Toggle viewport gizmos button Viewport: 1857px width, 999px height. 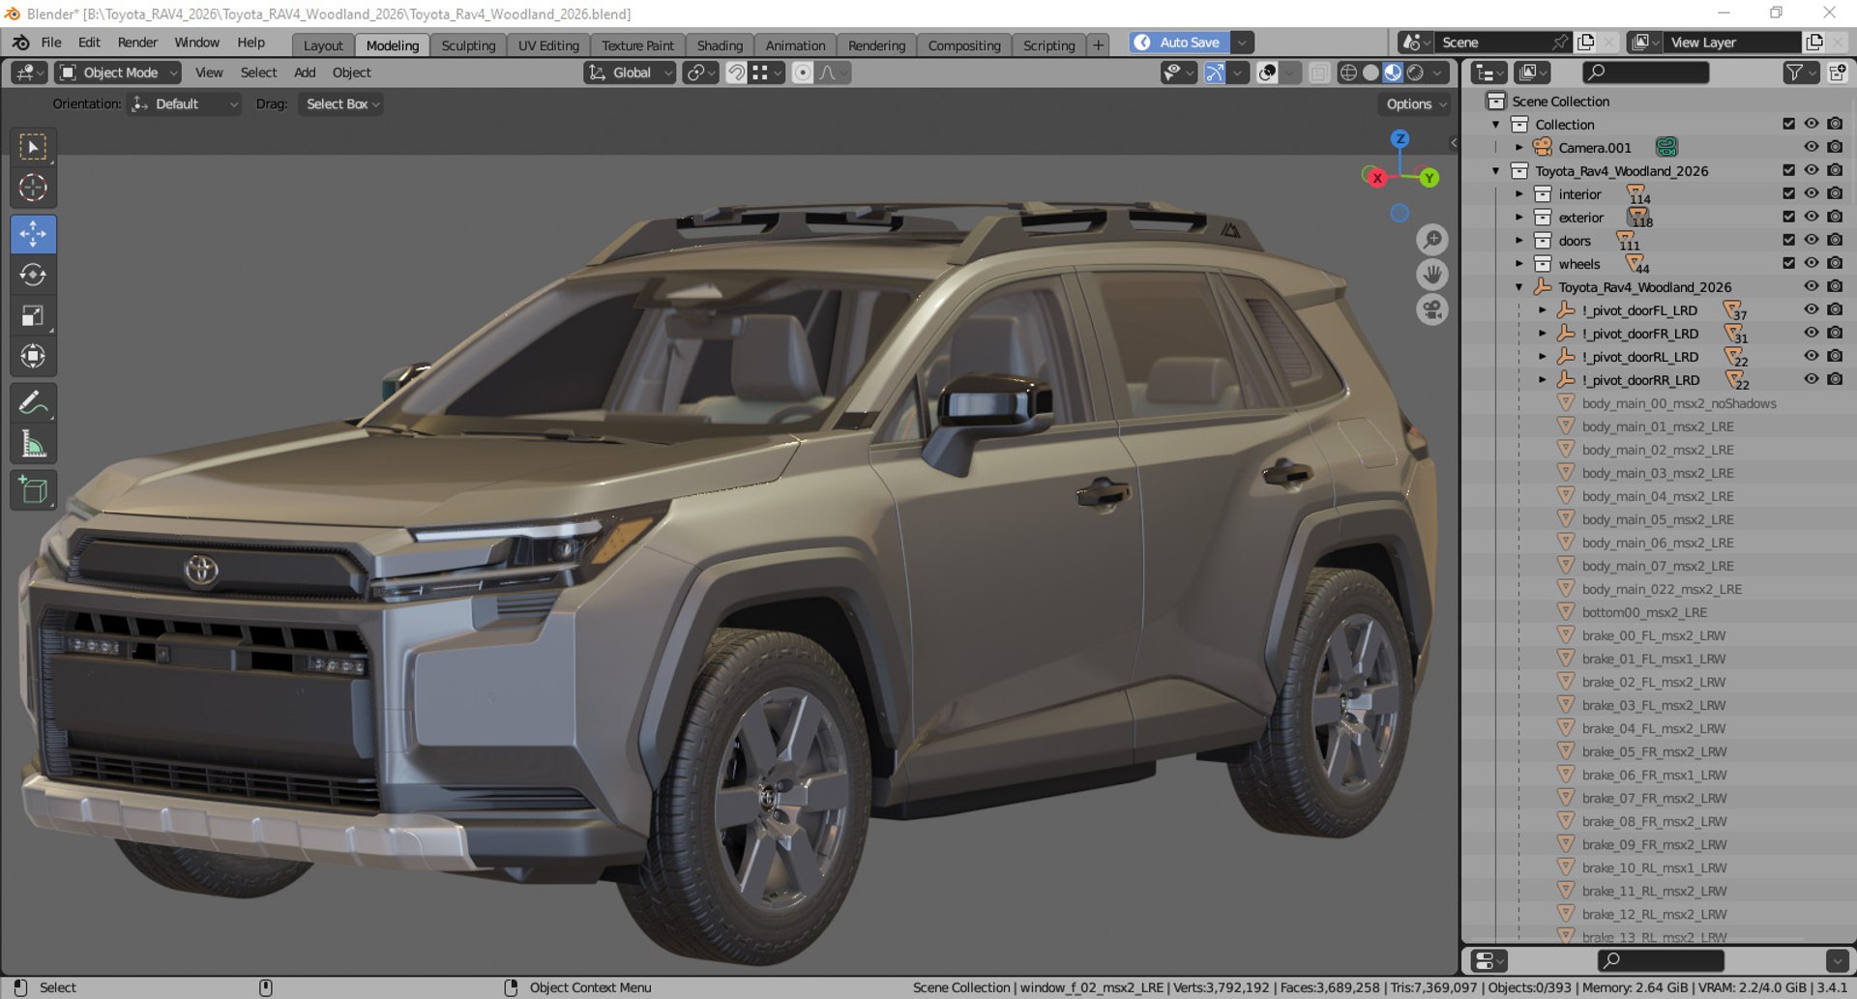pyautogui.click(x=1215, y=73)
